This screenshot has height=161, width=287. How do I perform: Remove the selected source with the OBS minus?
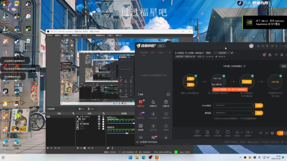(81, 148)
